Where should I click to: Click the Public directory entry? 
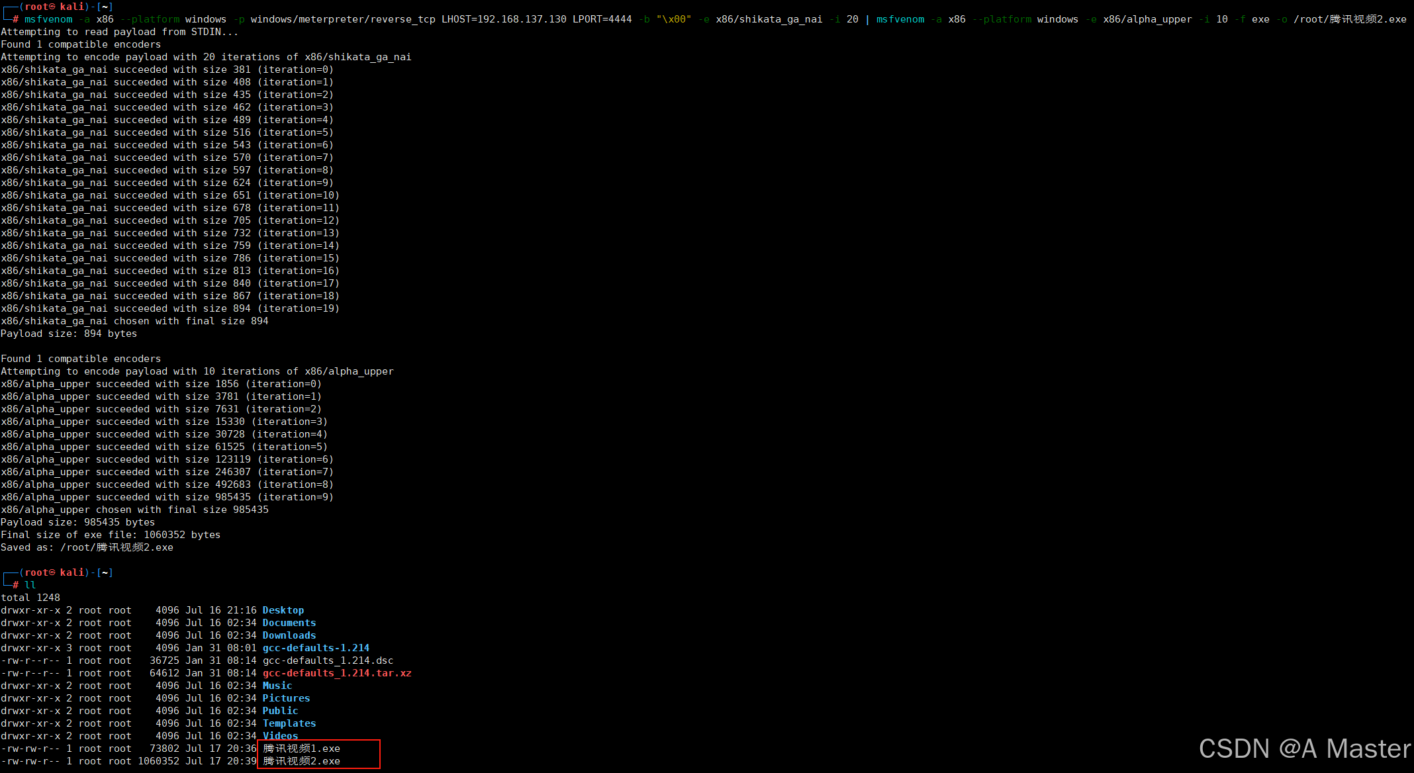(280, 711)
